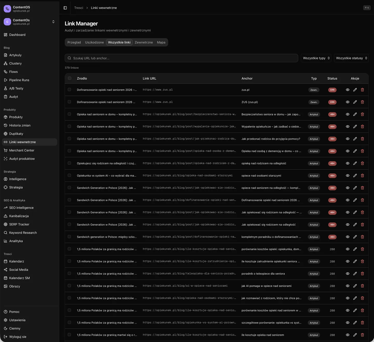Check row 'Opiekunka vs system AI'

[69, 175]
